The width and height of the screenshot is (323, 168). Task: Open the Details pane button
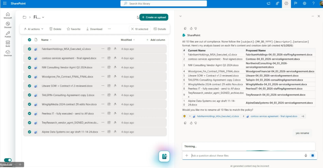coord(160,29)
